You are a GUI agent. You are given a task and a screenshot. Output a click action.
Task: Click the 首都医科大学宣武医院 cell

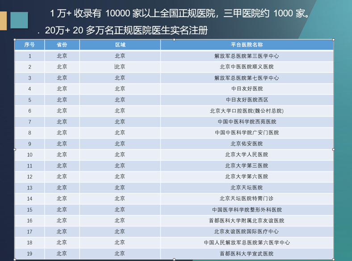pyautogui.click(x=247, y=253)
